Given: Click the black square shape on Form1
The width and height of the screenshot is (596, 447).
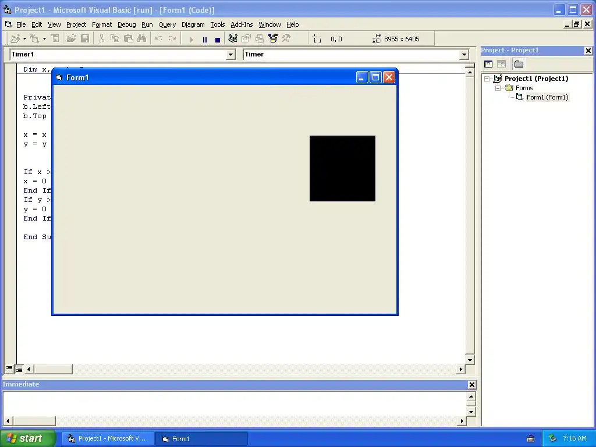Looking at the screenshot, I should pyautogui.click(x=342, y=168).
